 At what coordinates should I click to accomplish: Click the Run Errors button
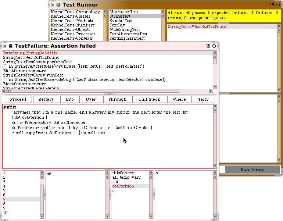[x=252, y=170]
